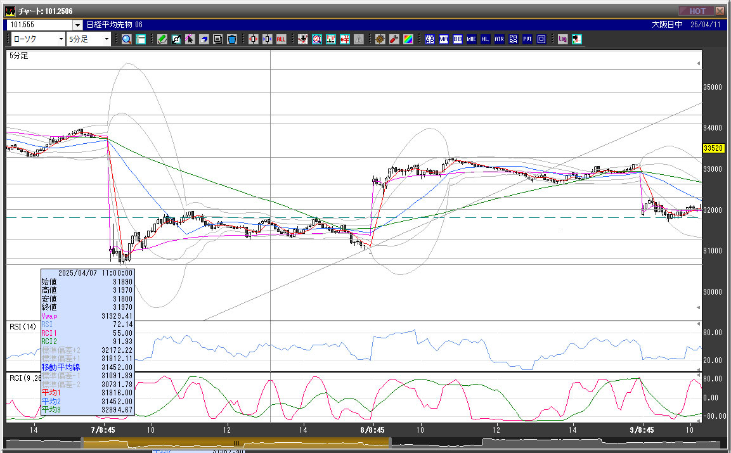Click the 35000 price axis label
Viewport: 731px width, 453px height.
coord(713,87)
